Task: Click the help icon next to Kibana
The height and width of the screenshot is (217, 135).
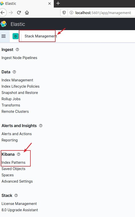Action: point(19,154)
